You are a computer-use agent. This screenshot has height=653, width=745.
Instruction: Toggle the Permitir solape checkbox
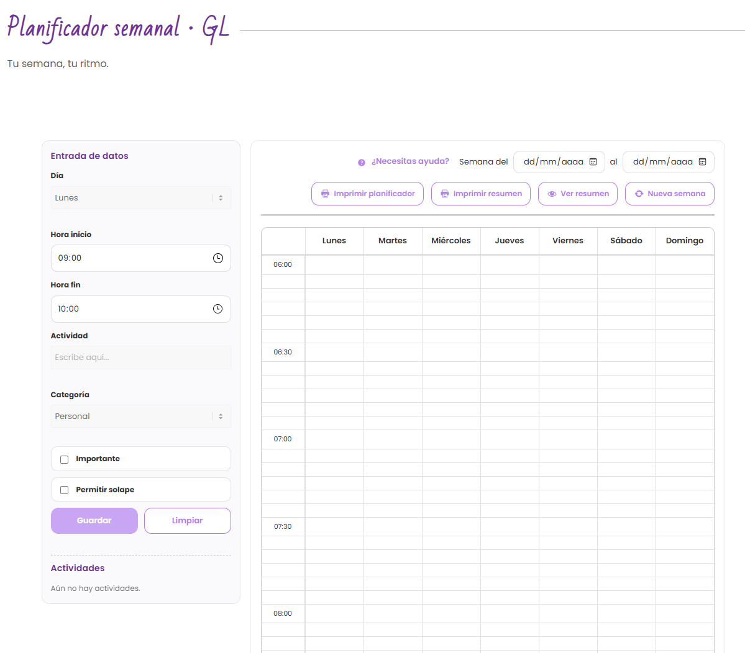click(64, 490)
